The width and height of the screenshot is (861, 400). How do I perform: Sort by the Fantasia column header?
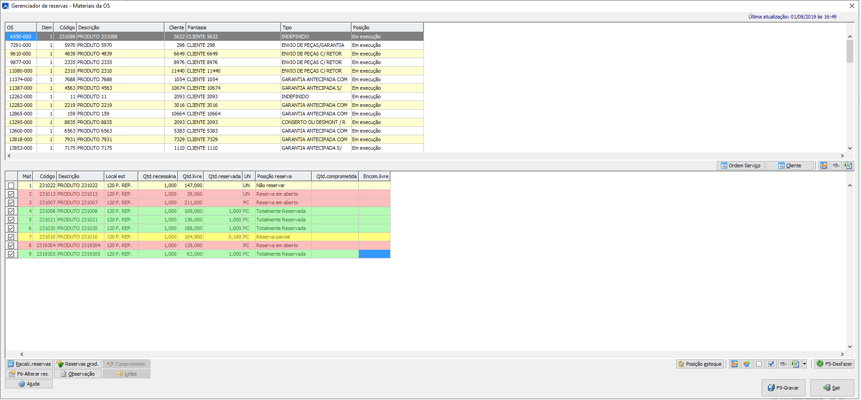(x=233, y=28)
